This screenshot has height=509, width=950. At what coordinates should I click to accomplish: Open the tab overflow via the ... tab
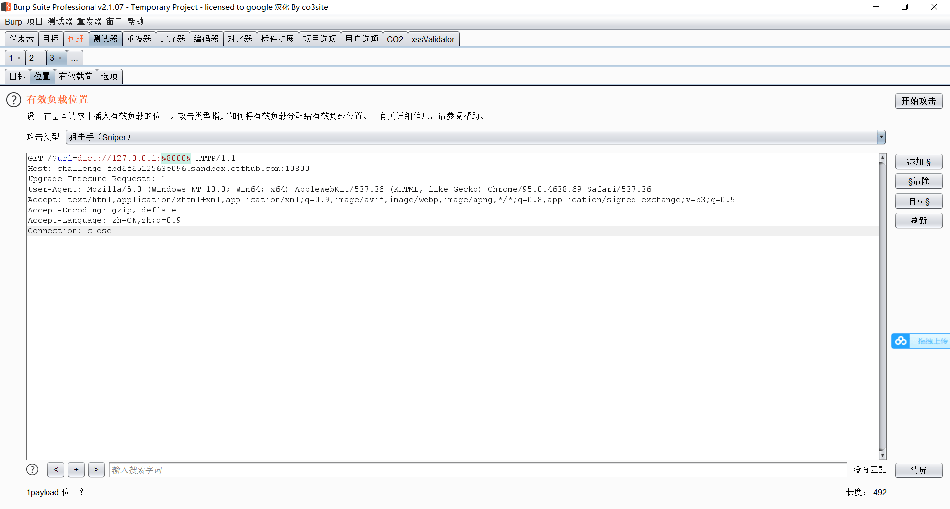(x=74, y=58)
